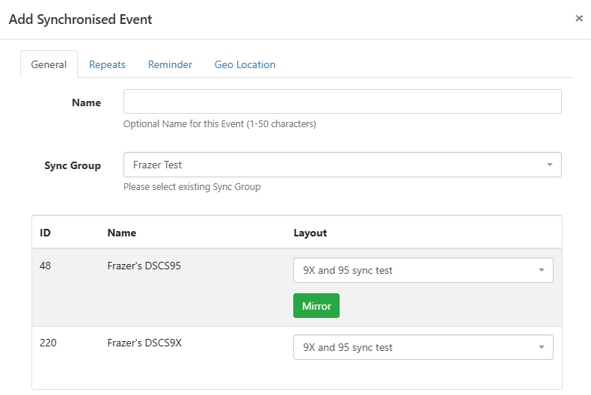This screenshot has width=591, height=395.
Task: Switch to the General tab
Action: click(x=49, y=64)
